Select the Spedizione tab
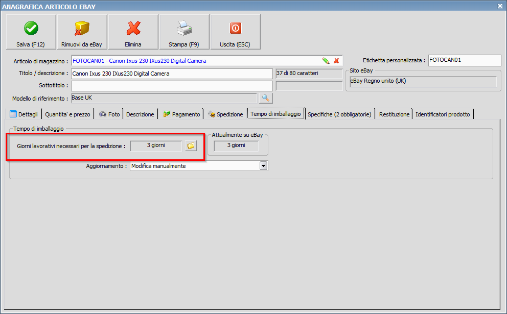Screen dimensions: 507x314 (x=225, y=114)
